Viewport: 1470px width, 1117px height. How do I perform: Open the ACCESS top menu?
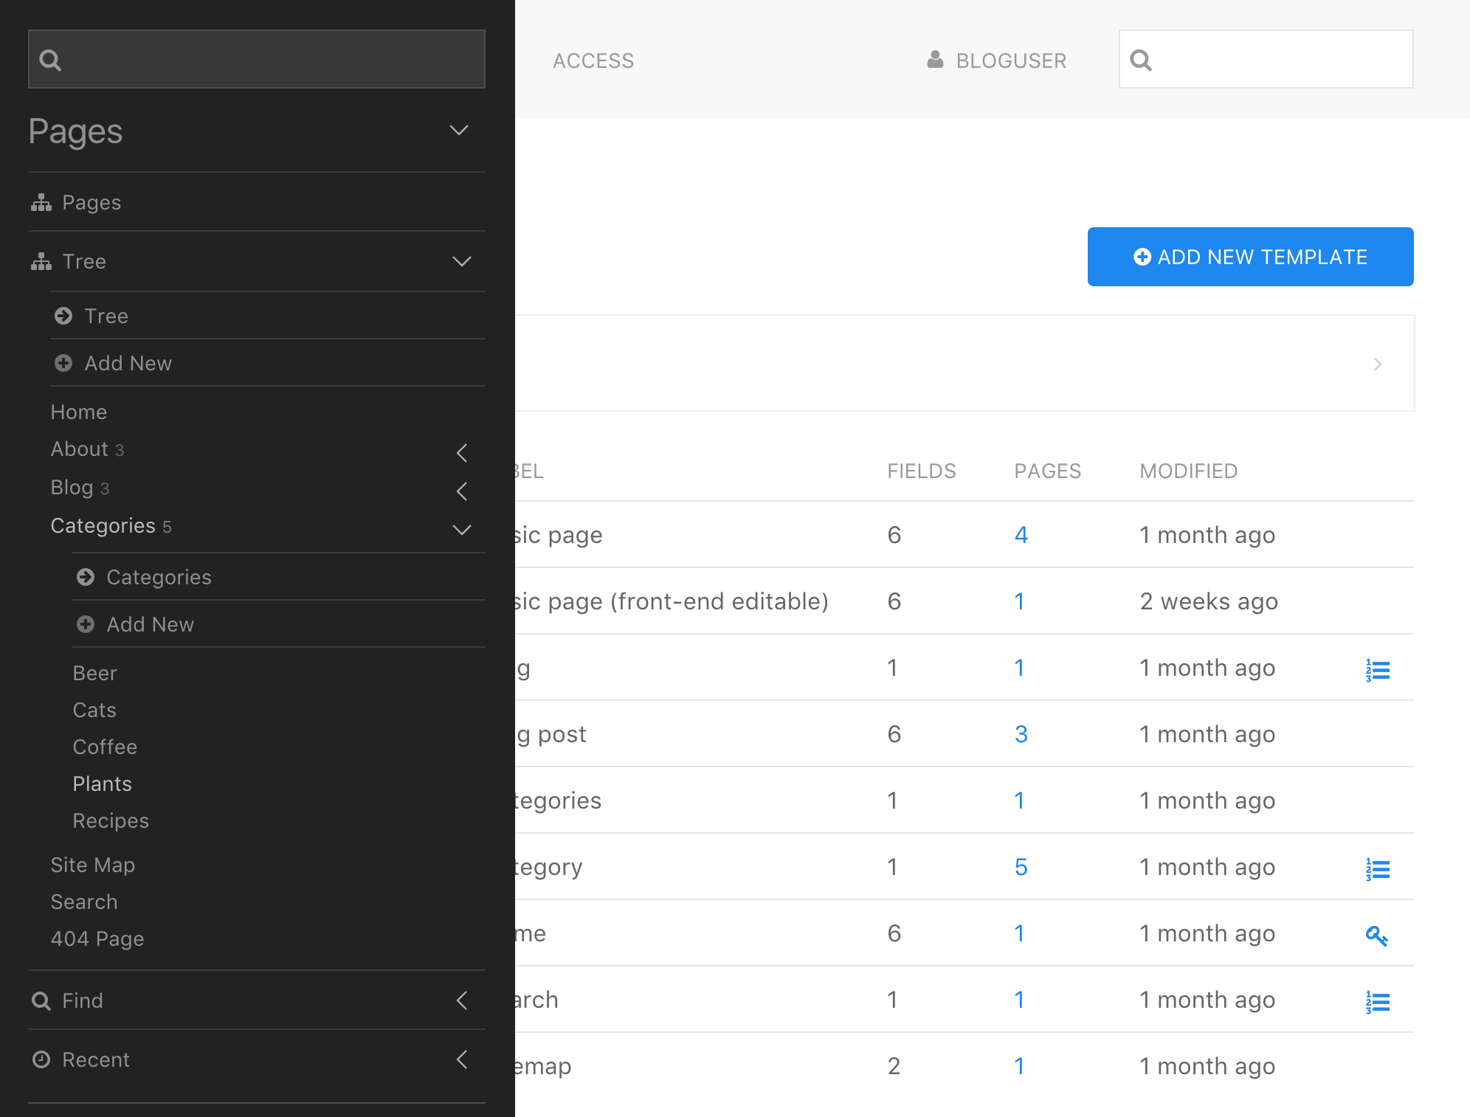pyautogui.click(x=593, y=60)
